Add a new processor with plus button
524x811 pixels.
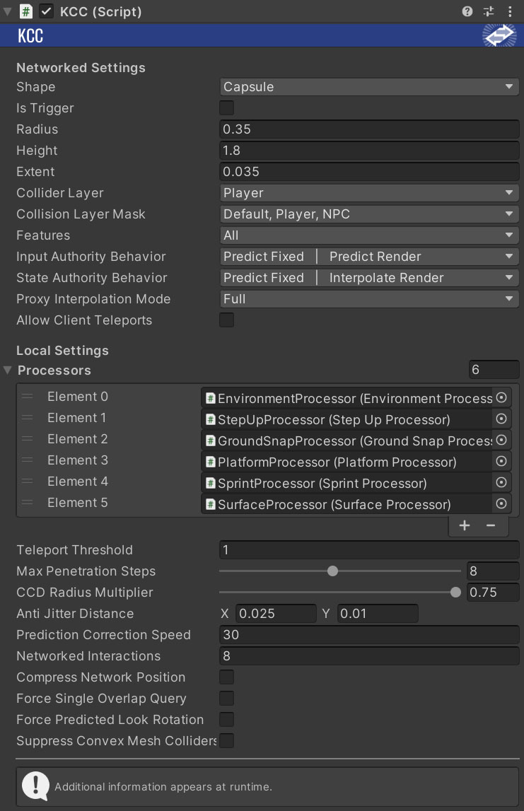coord(465,525)
